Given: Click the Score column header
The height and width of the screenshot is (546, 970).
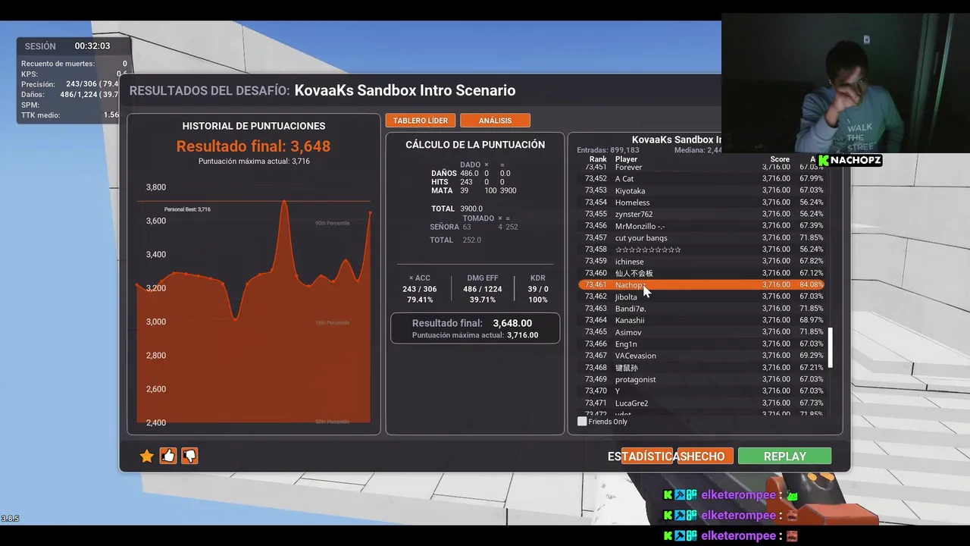Looking at the screenshot, I should coord(780,159).
